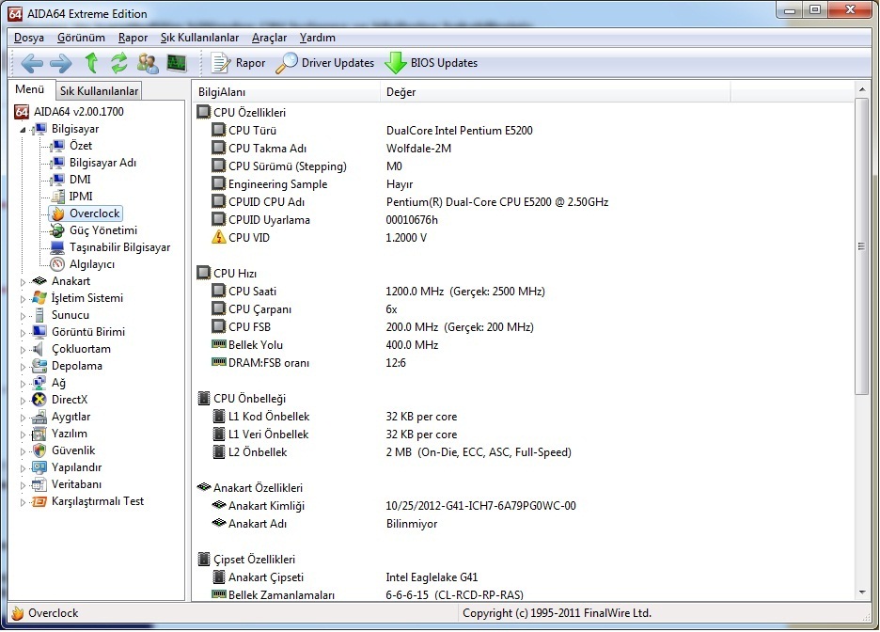Expand the Karşılaştırmalı Test tree node
Image resolution: width=880 pixels, height=632 pixels.
23,502
